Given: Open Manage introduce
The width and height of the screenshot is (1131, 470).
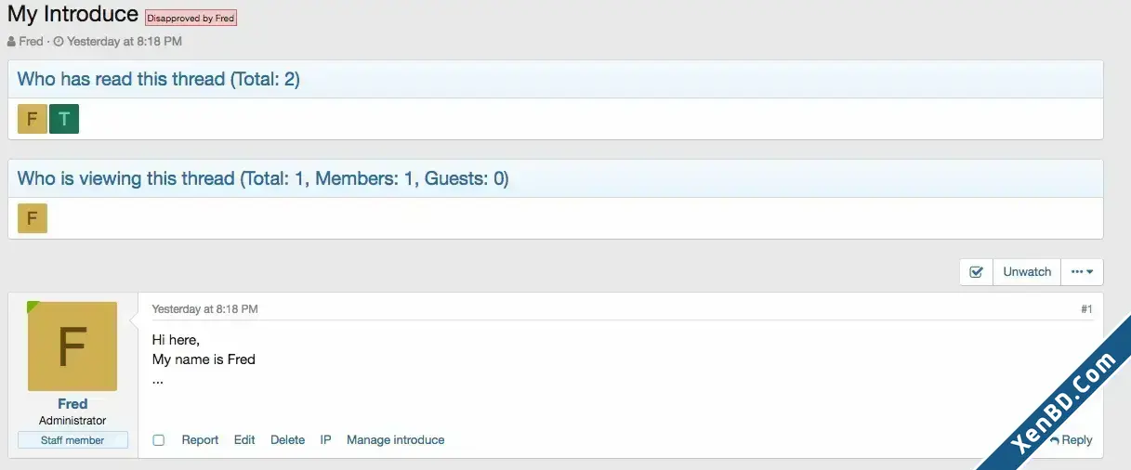Looking at the screenshot, I should pos(396,440).
